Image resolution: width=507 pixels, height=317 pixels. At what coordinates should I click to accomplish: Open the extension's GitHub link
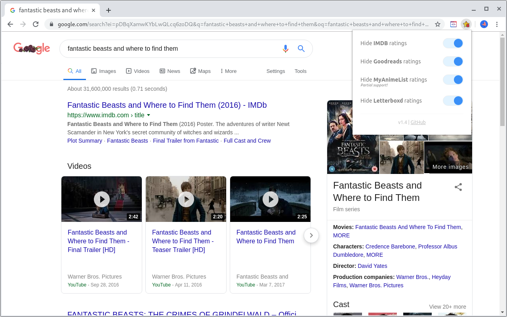[418, 122]
